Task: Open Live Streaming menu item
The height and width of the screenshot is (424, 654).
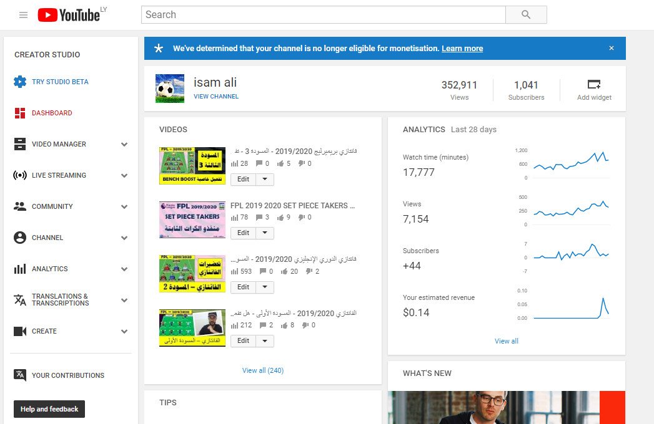Action: click(59, 175)
